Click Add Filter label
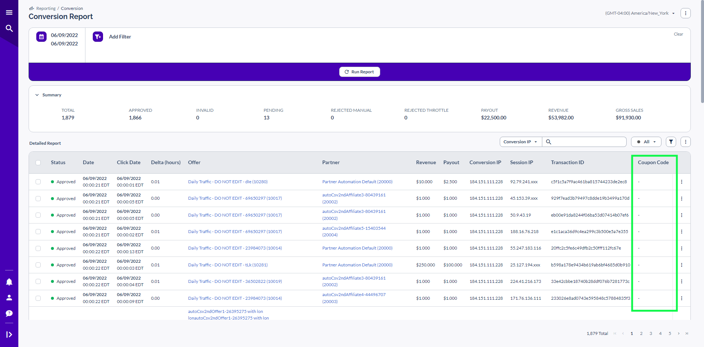Image resolution: width=704 pixels, height=347 pixels. [120, 37]
